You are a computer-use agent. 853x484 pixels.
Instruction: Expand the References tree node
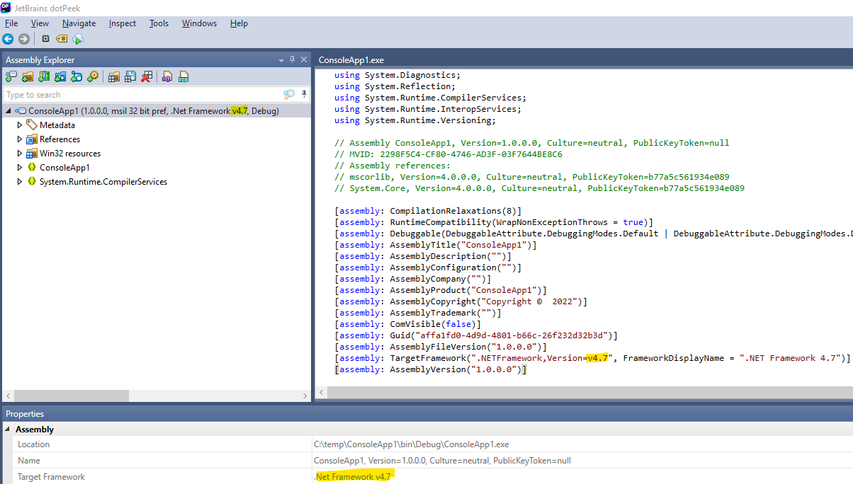(x=20, y=139)
